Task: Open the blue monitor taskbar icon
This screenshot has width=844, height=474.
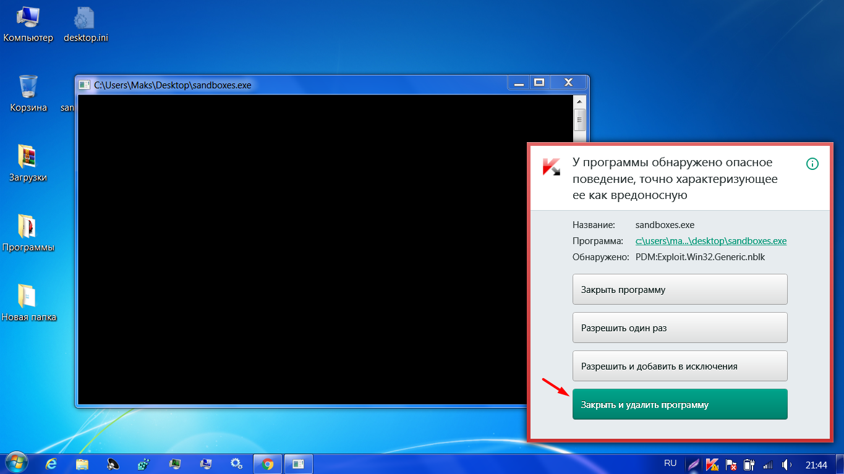Action: pyautogui.click(x=206, y=464)
